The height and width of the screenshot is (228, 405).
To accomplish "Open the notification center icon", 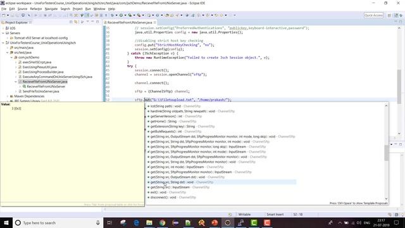I will click(x=397, y=222).
